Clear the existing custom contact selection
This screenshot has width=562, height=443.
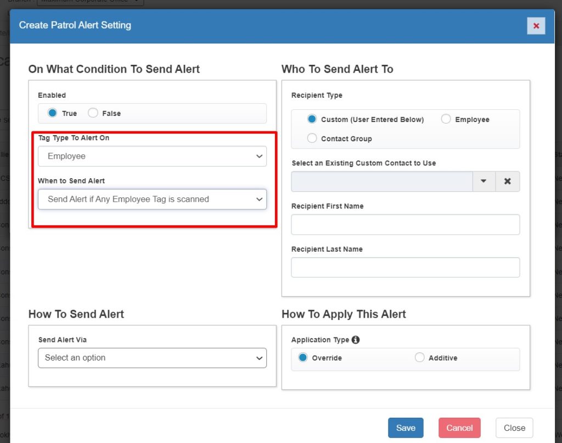[x=508, y=181]
